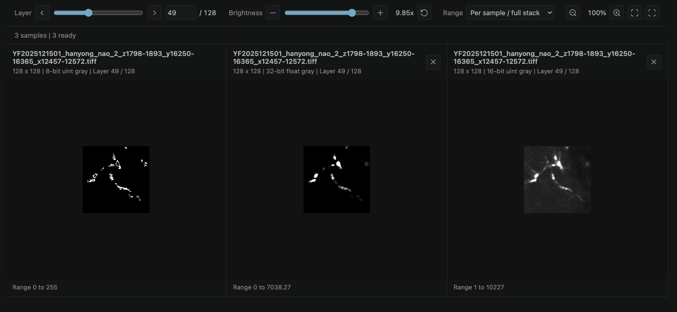Click the 16-bit uint gray panel file title
The height and width of the screenshot is (312, 677).
click(x=544, y=58)
